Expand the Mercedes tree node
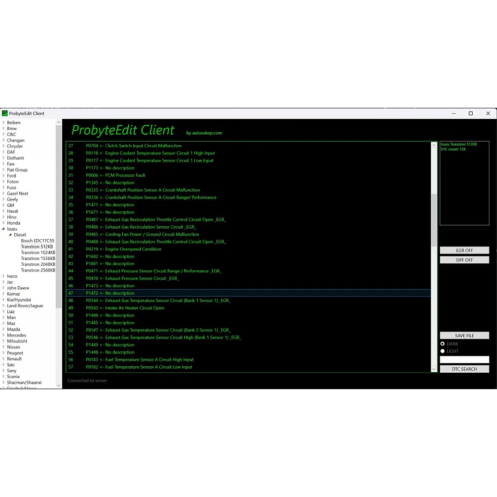Viewport: 497px width, 497px height. click(x=4, y=335)
